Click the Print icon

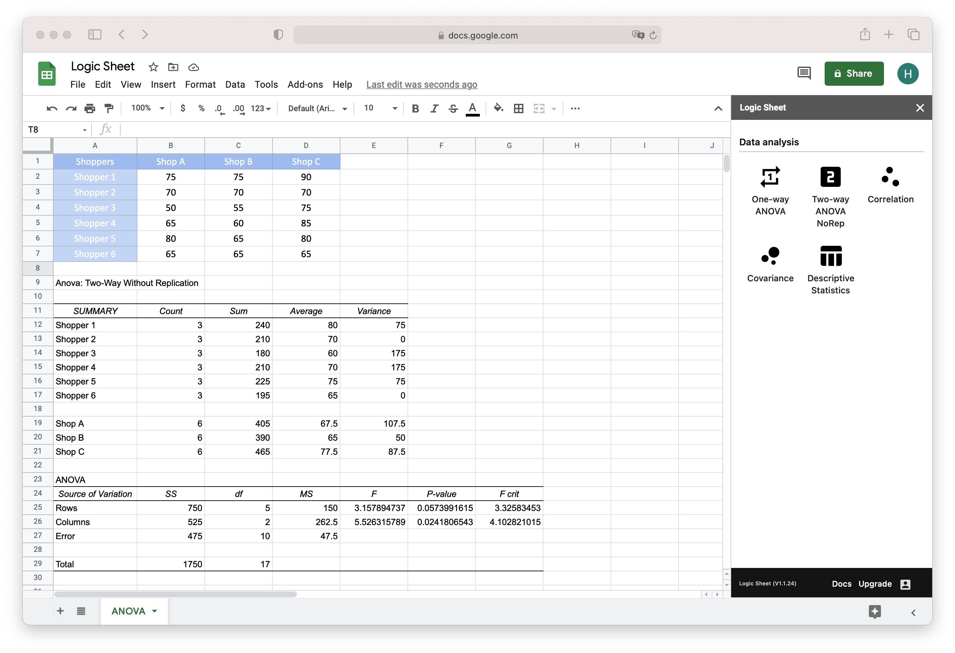(x=89, y=108)
